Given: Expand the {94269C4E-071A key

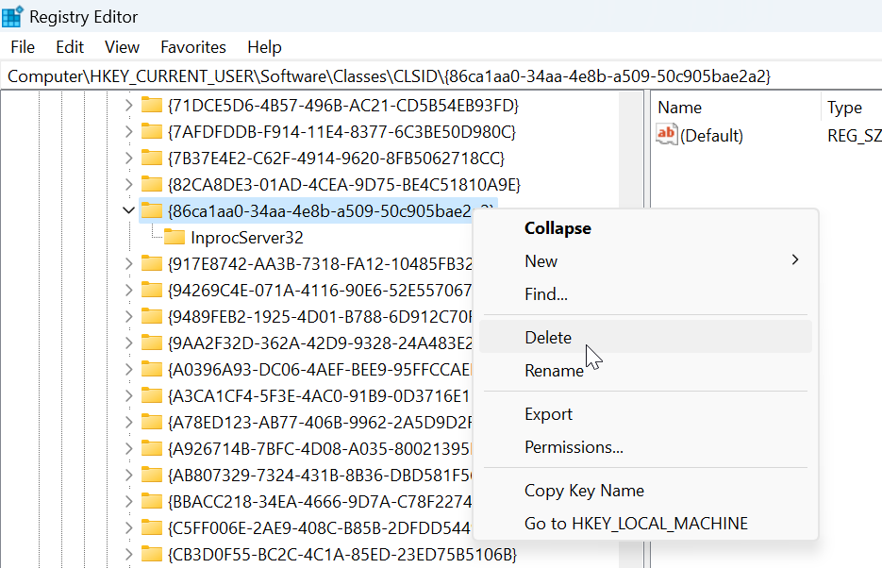Looking at the screenshot, I should tap(129, 291).
